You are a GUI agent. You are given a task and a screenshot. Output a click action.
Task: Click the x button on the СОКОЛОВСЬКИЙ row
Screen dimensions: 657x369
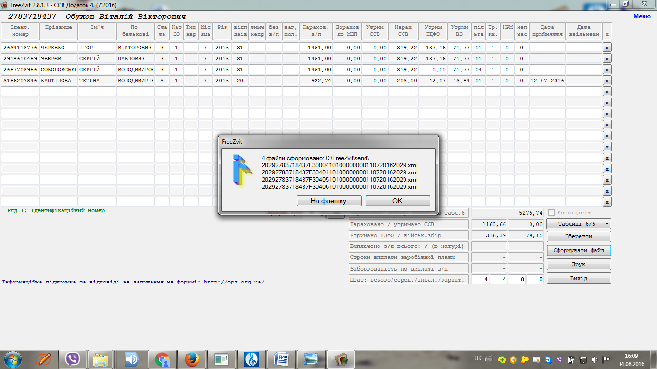click(x=607, y=70)
